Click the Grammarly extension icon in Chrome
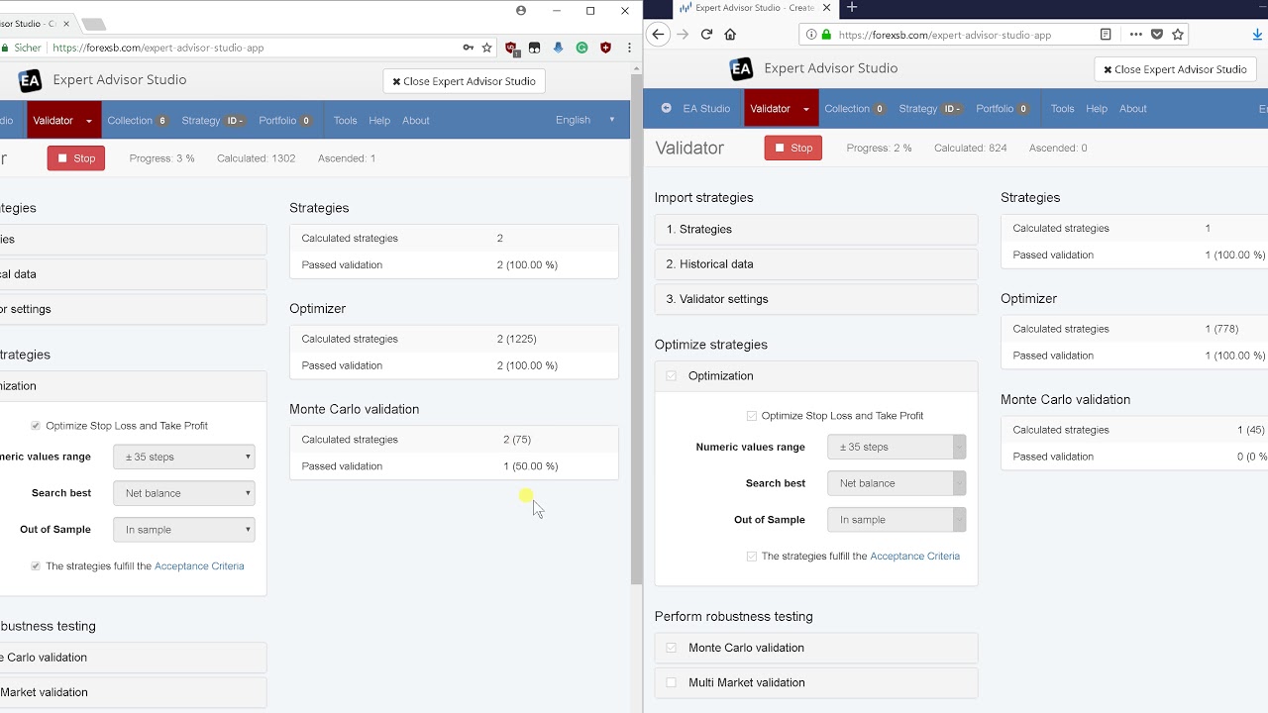 coord(581,48)
